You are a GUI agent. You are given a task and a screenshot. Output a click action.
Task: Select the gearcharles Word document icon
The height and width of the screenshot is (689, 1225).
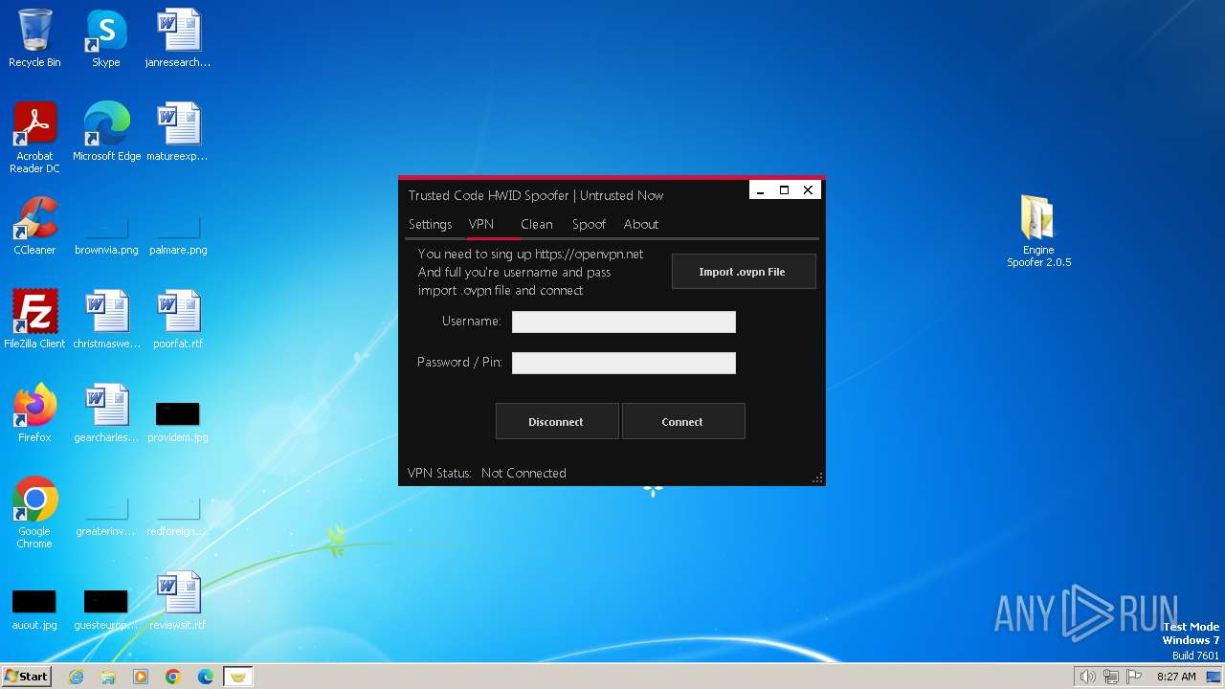click(x=106, y=413)
